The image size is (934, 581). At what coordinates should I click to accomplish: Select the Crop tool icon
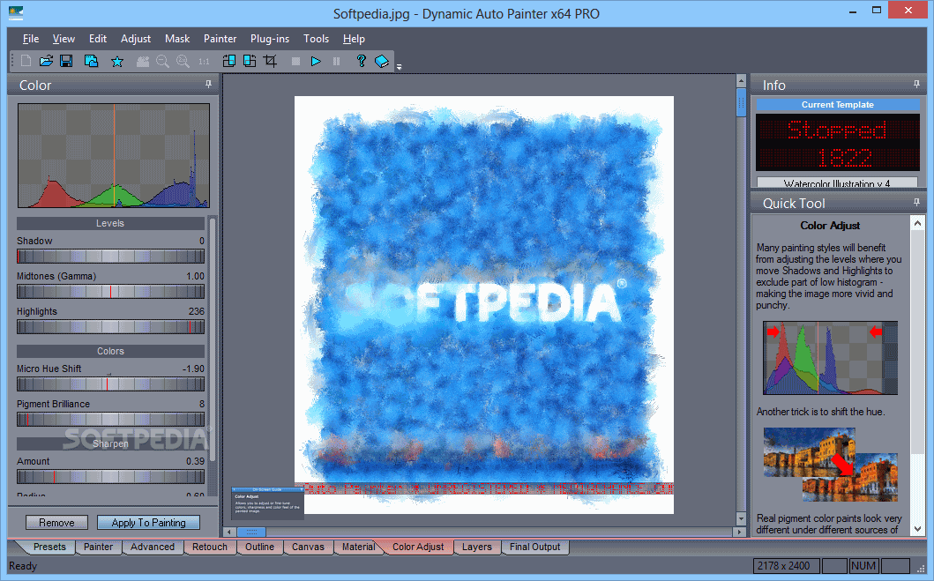(x=271, y=61)
